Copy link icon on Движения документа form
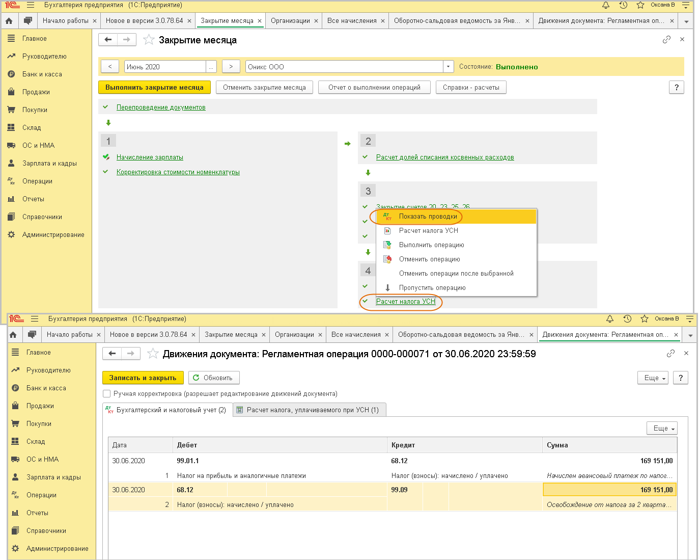The width and height of the screenshot is (699, 560). (670, 353)
